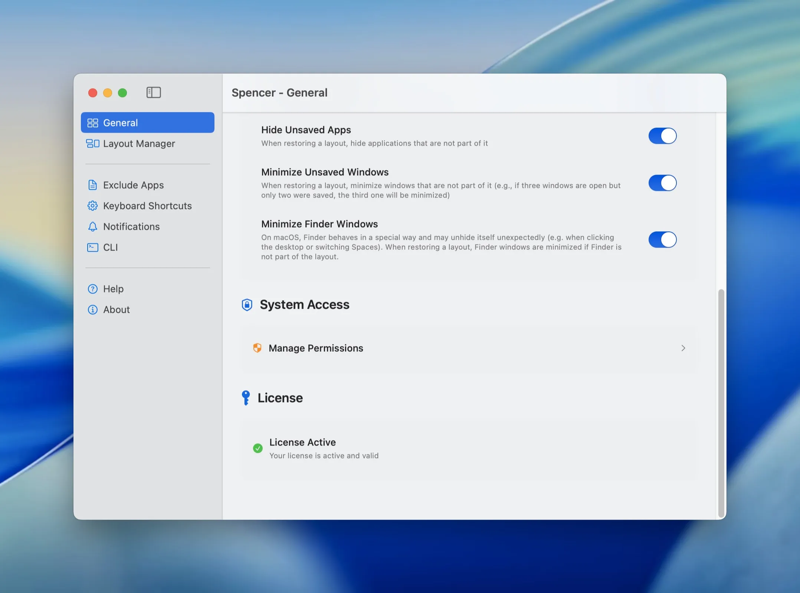The width and height of the screenshot is (800, 593).
Task: Open the Layout Manager section
Action: (139, 143)
